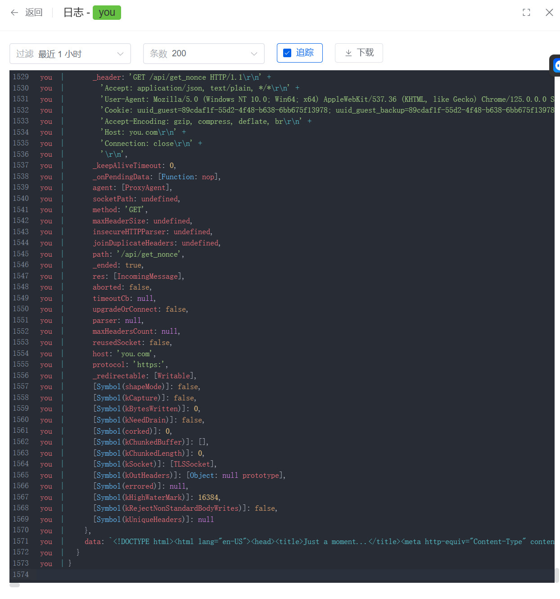Click the empty last log line 1574
The image size is (560, 599).
point(270,575)
